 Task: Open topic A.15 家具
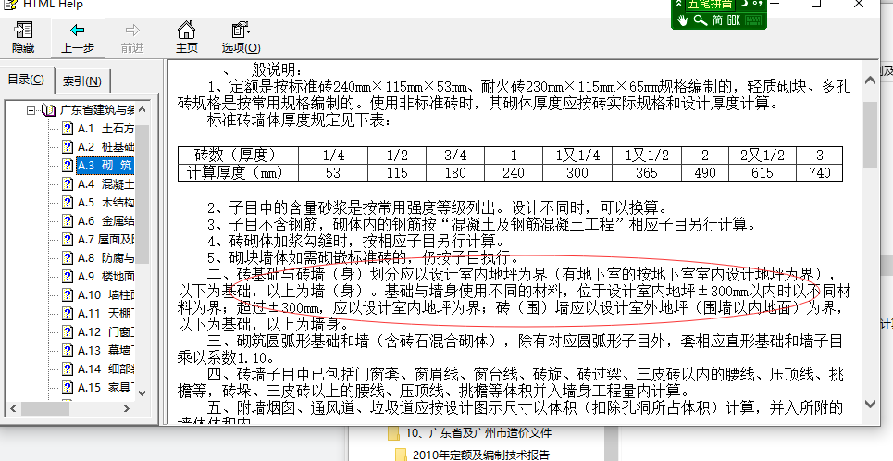[x=105, y=388]
